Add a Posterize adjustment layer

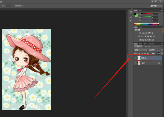(143, 40)
